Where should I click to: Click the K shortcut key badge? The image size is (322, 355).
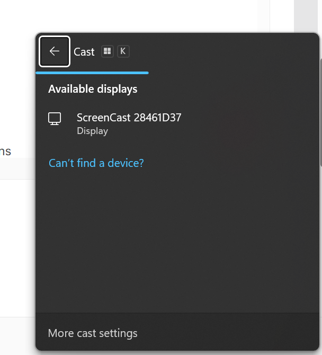click(123, 51)
